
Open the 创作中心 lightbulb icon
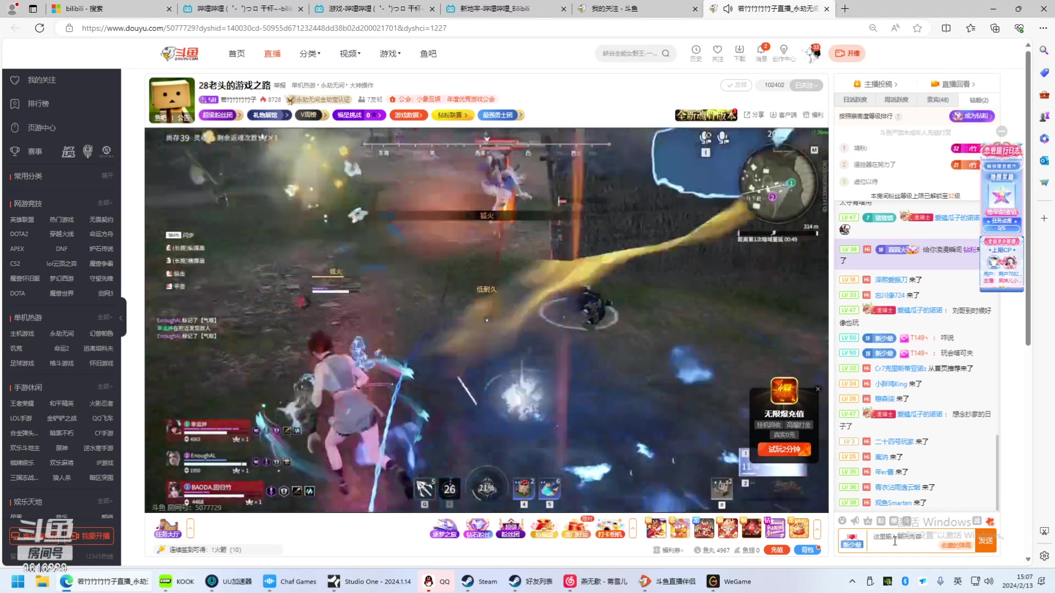pos(784,53)
